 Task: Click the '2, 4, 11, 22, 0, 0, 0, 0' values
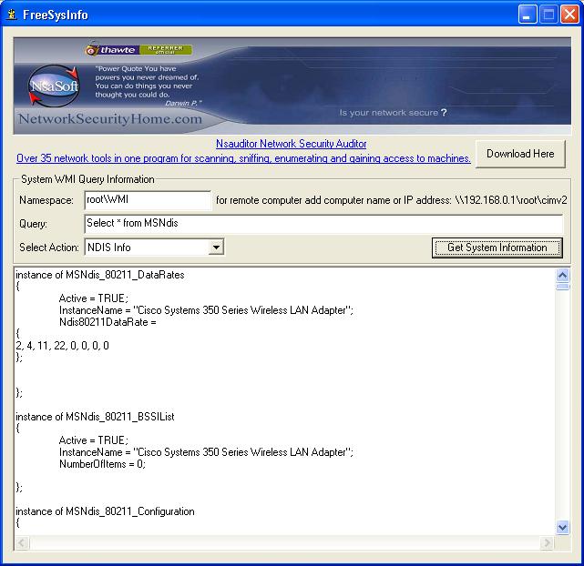(62, 346)
